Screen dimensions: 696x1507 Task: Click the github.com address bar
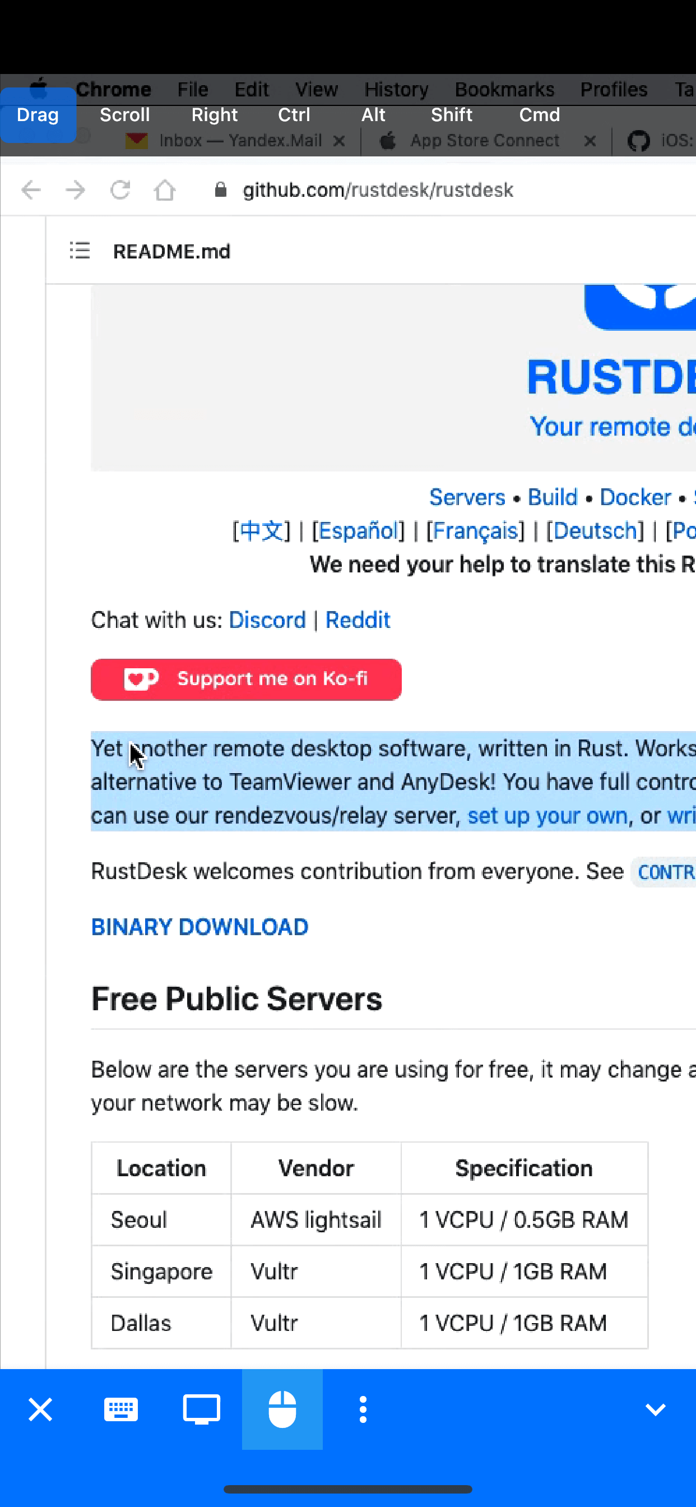[378, 190]
